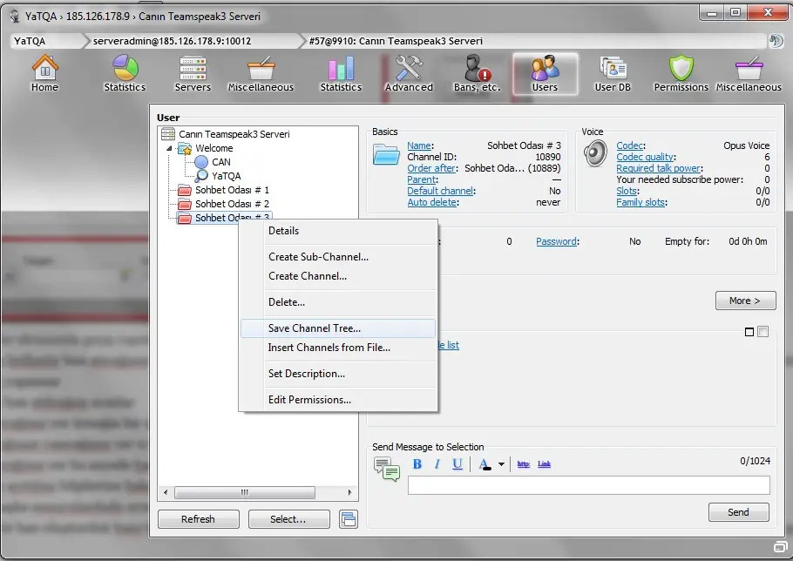Click the Auto delete link
This screenshot has width=793, height=561.
click(x=432, y=203)
